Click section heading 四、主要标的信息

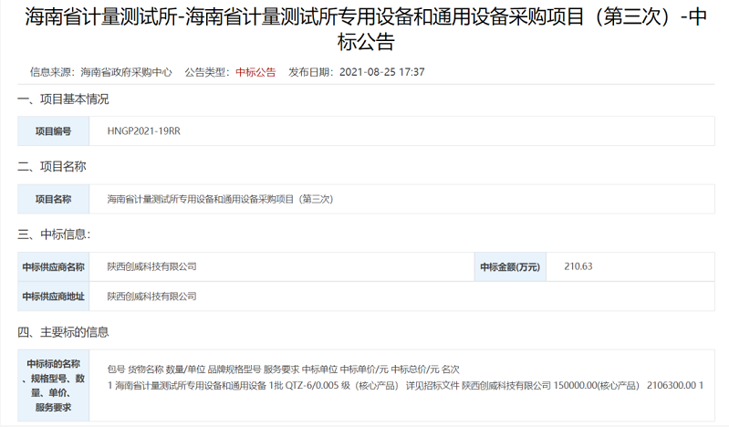click(63, 332)
